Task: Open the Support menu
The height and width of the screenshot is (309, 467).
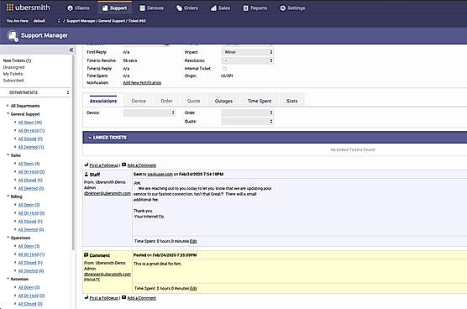Action: [115, 8]
